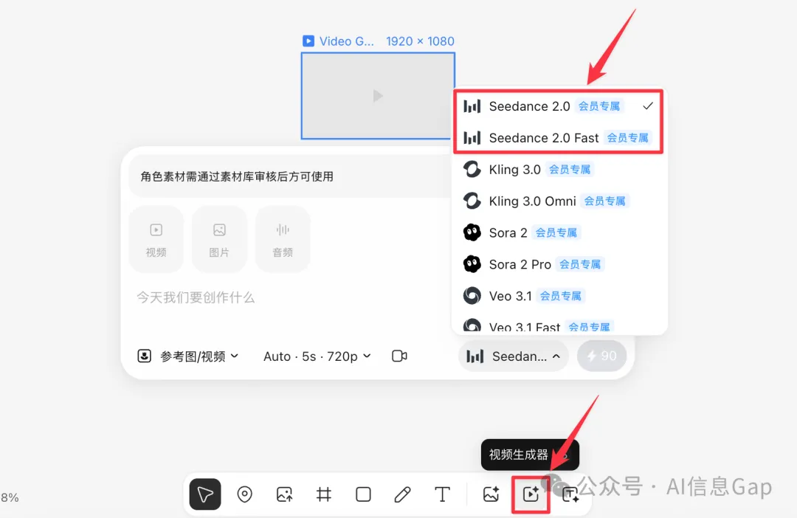Choose Sora 2 Pro from the model menu
Viewport: 797px width, 518px height.
click(x=520, y=263)
